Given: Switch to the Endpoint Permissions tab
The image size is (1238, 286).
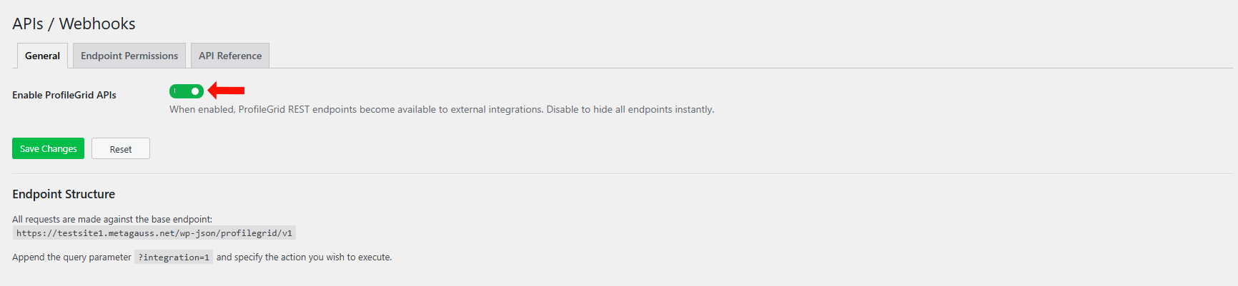Looking at the screenshot, I should click(129, 56).
